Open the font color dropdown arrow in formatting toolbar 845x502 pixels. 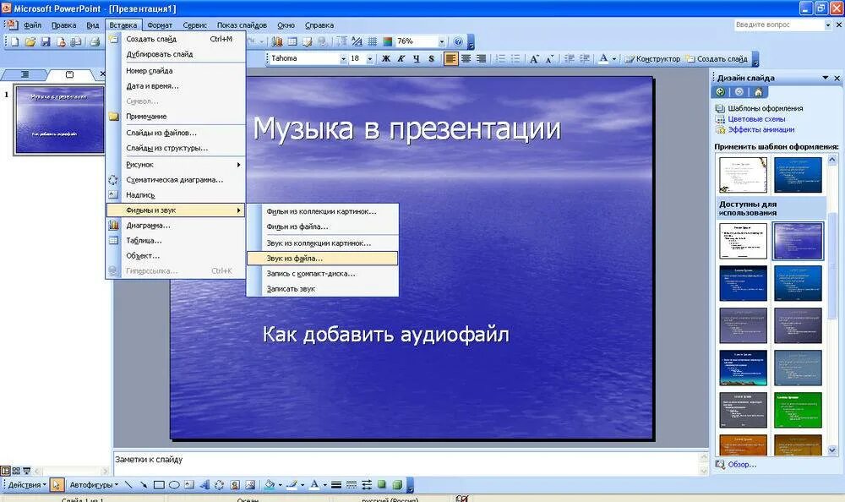(x=614, y=59)
